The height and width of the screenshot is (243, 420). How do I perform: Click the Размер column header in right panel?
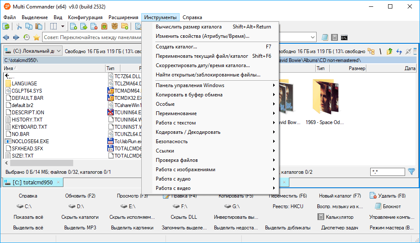click(348, 68)
